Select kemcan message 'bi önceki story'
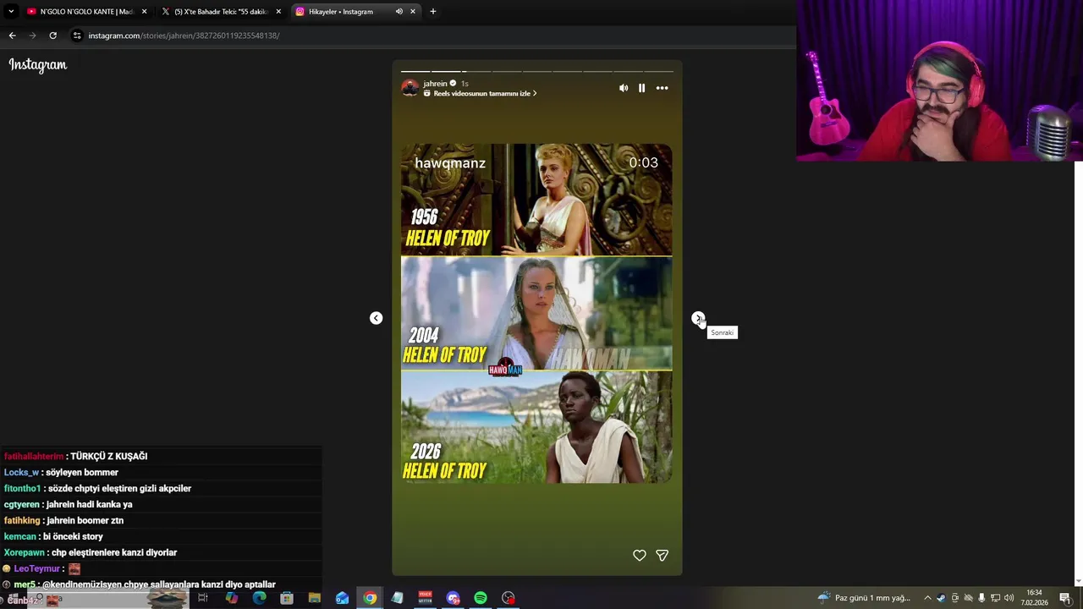Screen dimensions: 1083x609 53,536
